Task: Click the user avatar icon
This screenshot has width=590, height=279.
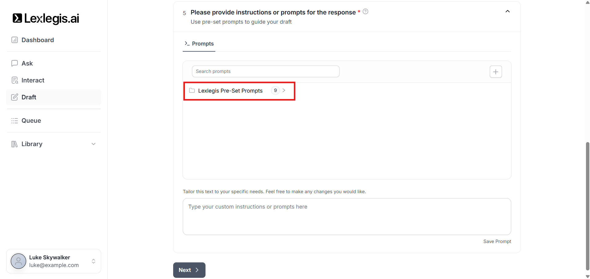Action: point(18,261)
